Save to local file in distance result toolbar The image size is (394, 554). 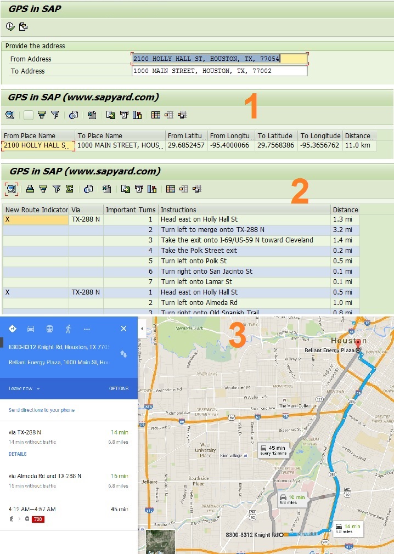point(111,115)
